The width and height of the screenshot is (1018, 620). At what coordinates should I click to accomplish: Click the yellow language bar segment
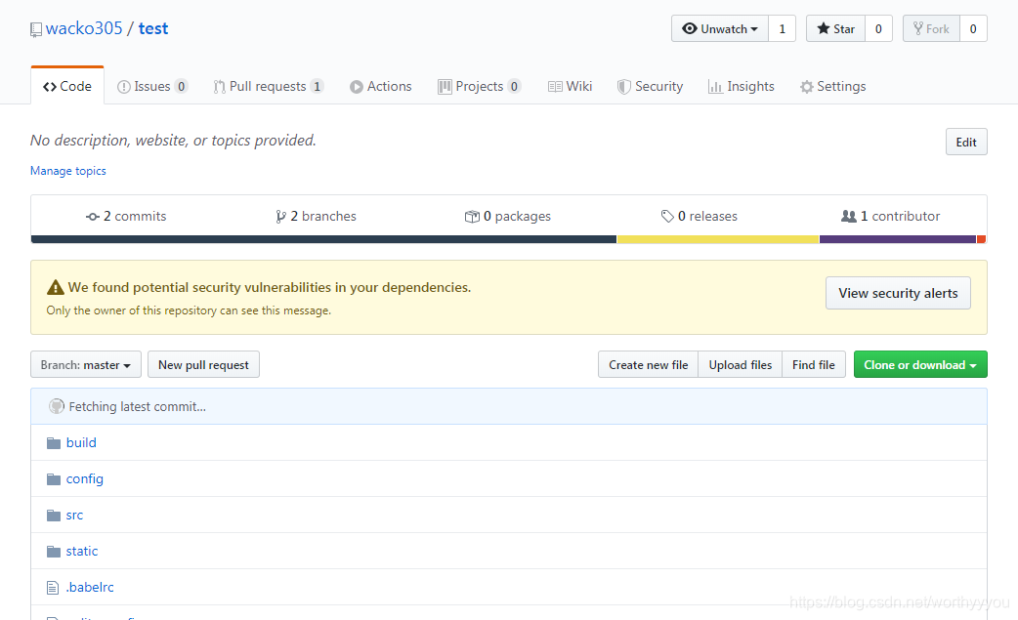coord(718,239)
